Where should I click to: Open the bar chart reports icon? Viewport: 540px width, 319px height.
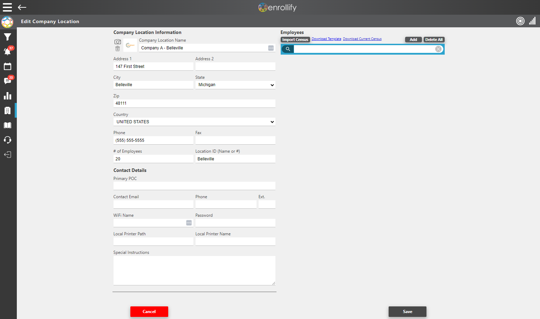click(x=7, y=96)
